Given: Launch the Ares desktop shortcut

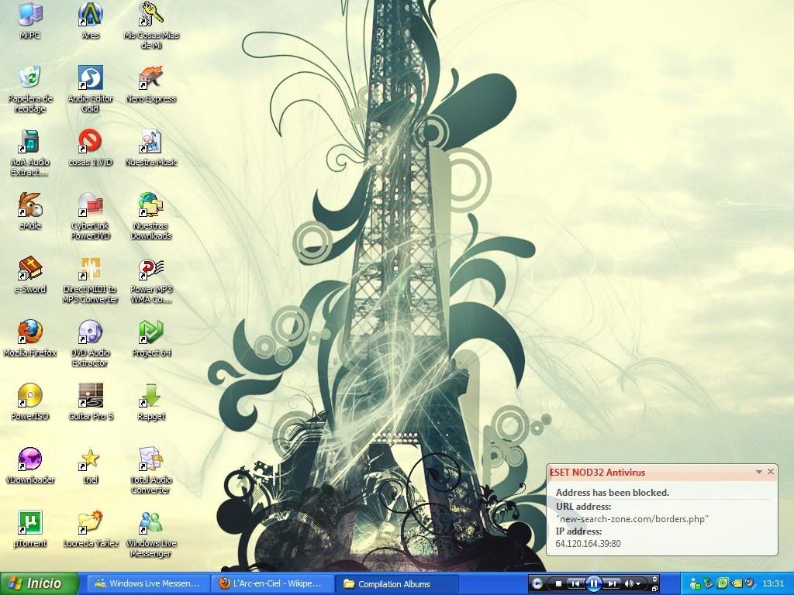Looking at the screenshot, I should click(x=91, y=15).
